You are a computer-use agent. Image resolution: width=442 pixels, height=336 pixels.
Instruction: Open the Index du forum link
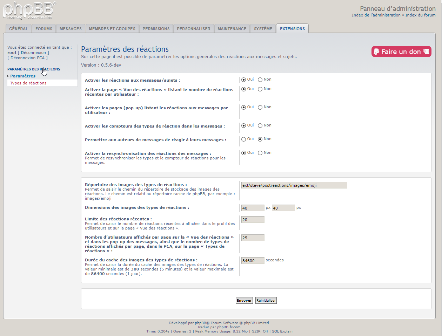pos(420,15)
